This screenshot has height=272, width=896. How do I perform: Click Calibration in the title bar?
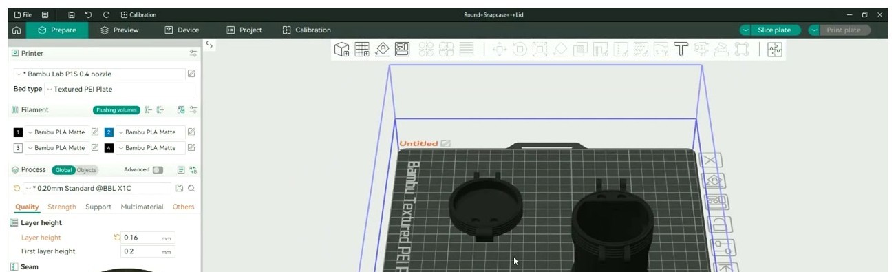[138, 14]
